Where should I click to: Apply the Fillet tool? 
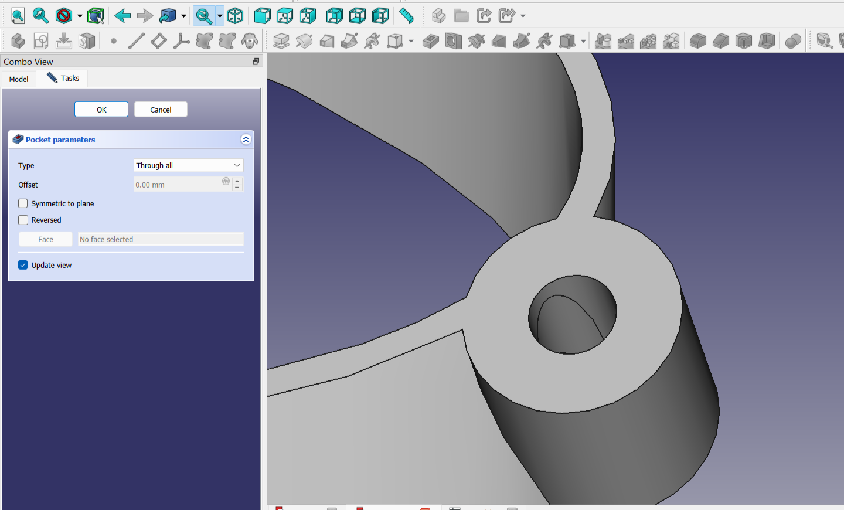(x=697, y=41)
